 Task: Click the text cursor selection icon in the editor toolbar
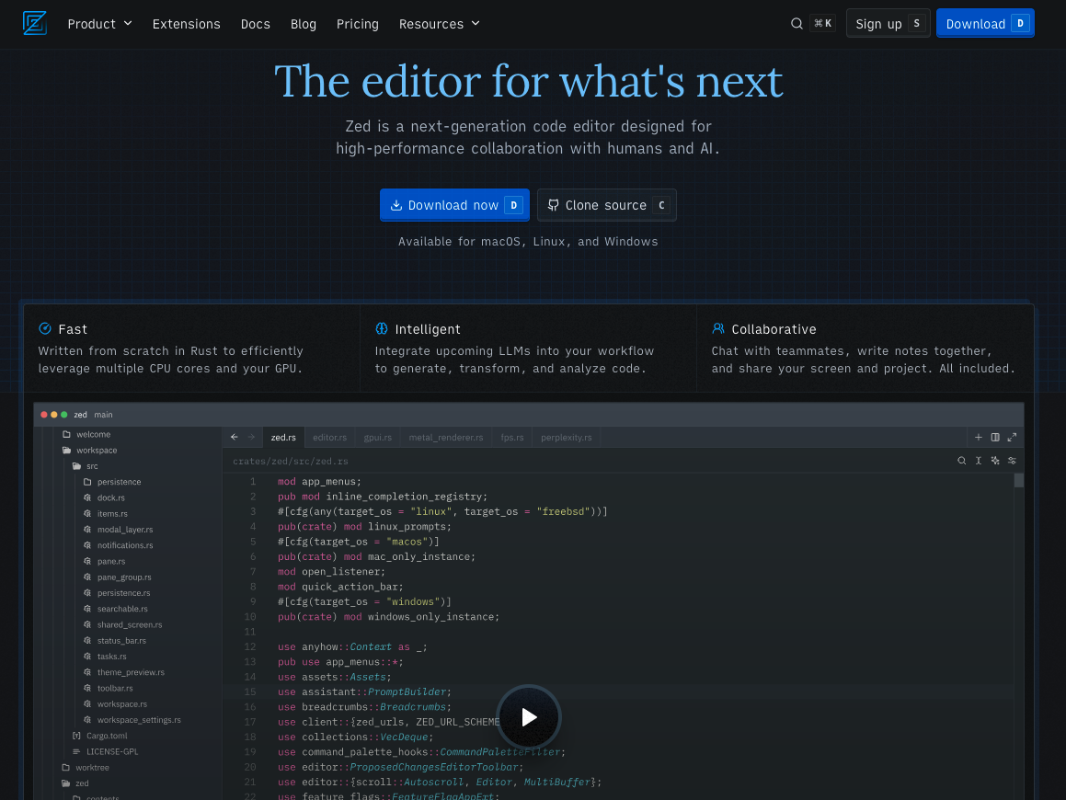click(979, 460)
